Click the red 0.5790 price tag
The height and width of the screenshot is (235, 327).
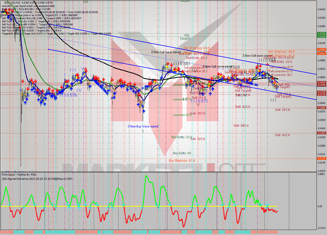(x=321, y=85)
